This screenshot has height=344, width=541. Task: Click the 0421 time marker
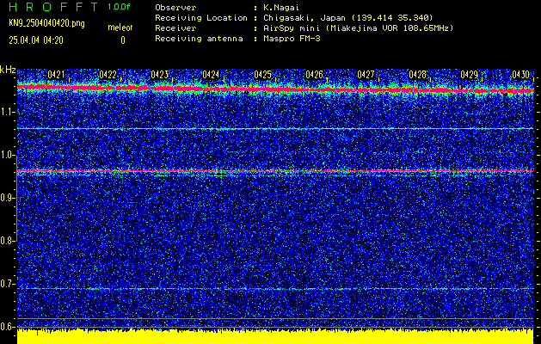56,75
